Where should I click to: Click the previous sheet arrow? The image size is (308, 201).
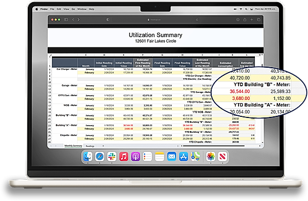tap(51, 146)
